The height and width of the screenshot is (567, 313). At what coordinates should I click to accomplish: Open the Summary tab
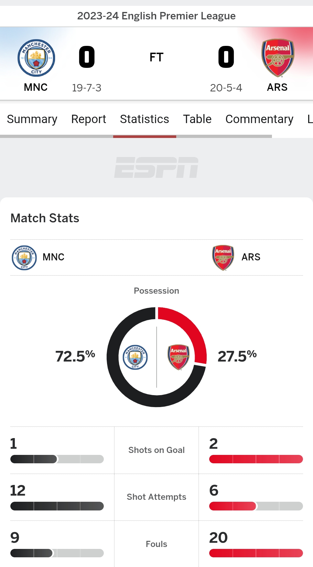tap(32, 119)
